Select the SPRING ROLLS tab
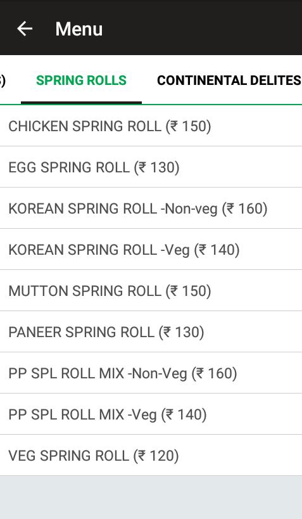 coord(82,80)
